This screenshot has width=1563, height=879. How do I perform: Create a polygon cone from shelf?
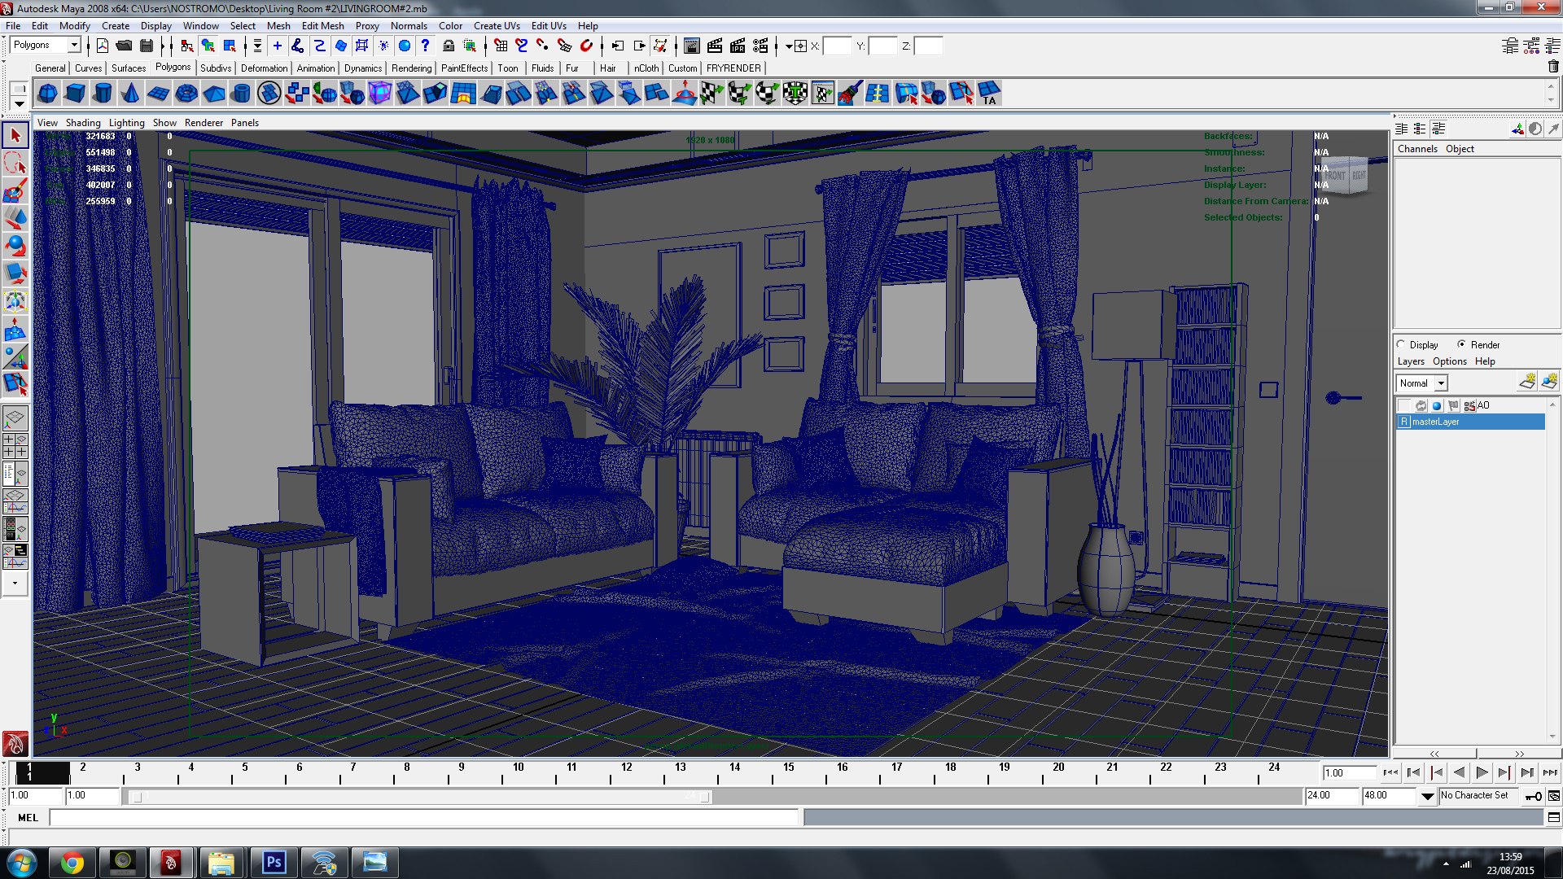pyautogui.click(x=130, y=94)
